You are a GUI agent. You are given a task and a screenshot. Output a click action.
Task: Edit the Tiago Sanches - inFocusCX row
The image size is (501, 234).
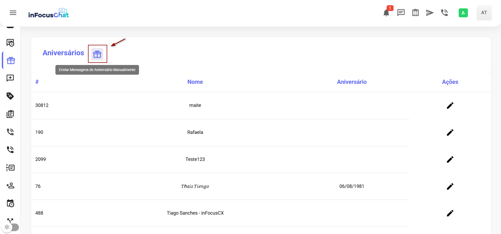[450, 213]
